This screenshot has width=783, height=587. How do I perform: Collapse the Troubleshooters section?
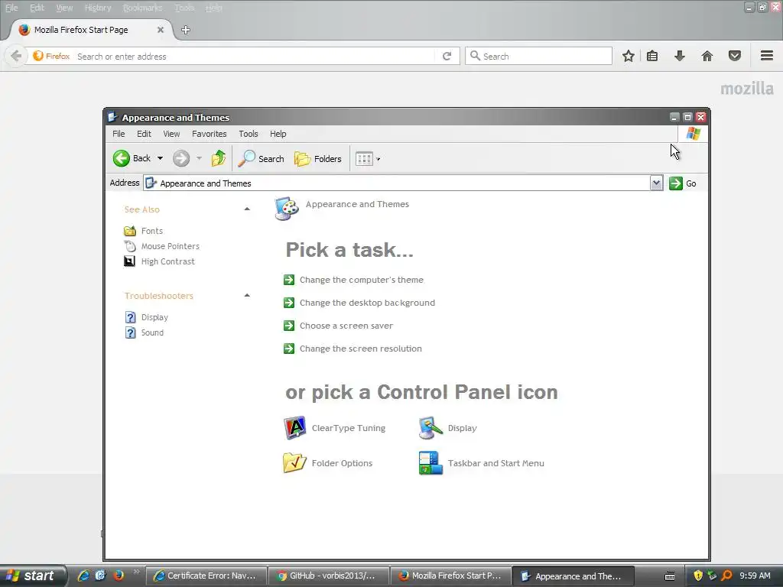click(247, 296)
